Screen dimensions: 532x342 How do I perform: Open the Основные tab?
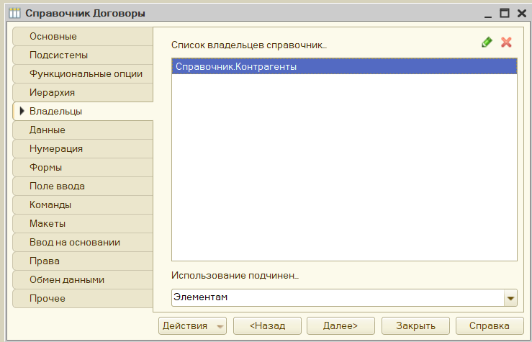pyautogui.click(x=83, y=36)
